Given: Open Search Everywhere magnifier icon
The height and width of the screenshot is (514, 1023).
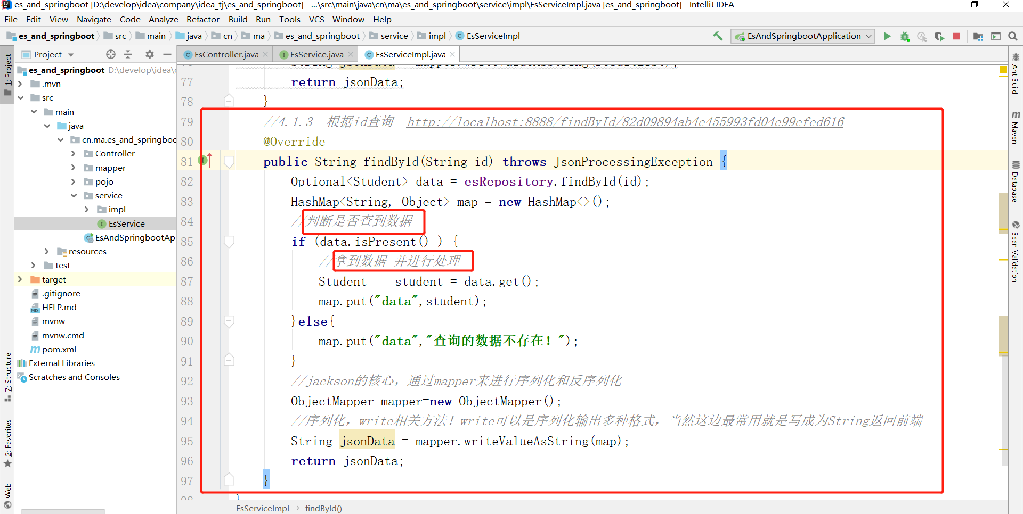Looking at the screenshot, I should click(1013, 36).
